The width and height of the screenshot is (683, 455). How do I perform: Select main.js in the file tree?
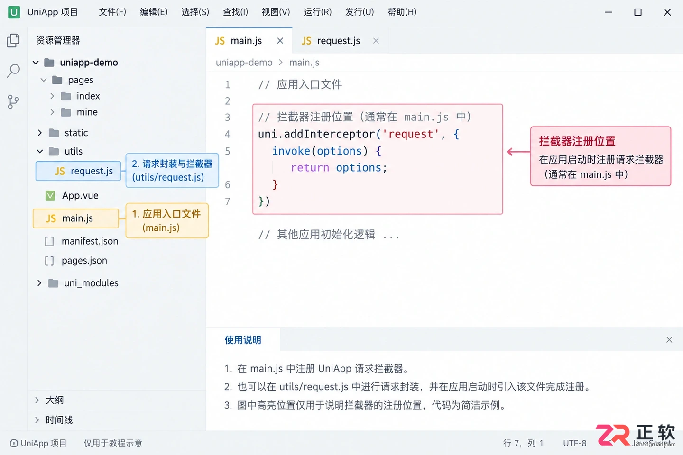coord(76,218)
